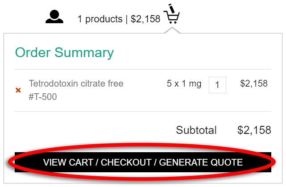Click the #T-500 catalog number
The image size is (286, 187).
point(43,96)
